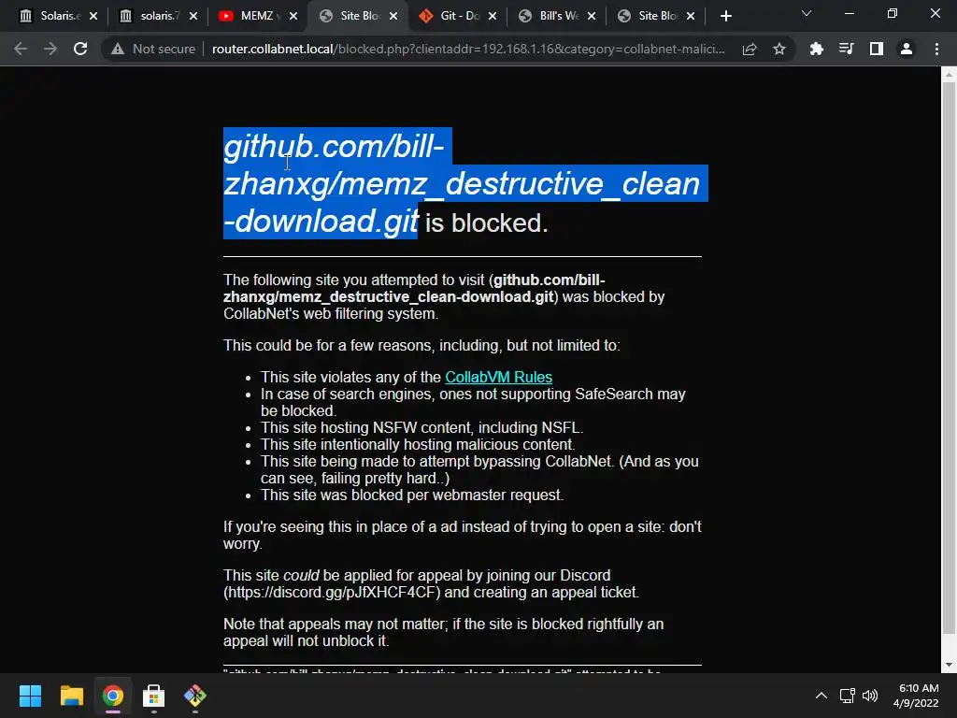This screenshot has height=718, width=957.
Task: Open the Git taskbar app
Action: point(194,696)
